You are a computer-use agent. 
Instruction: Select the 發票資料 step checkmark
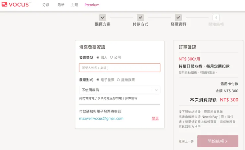pyautogui.click(x=178, y=18)
